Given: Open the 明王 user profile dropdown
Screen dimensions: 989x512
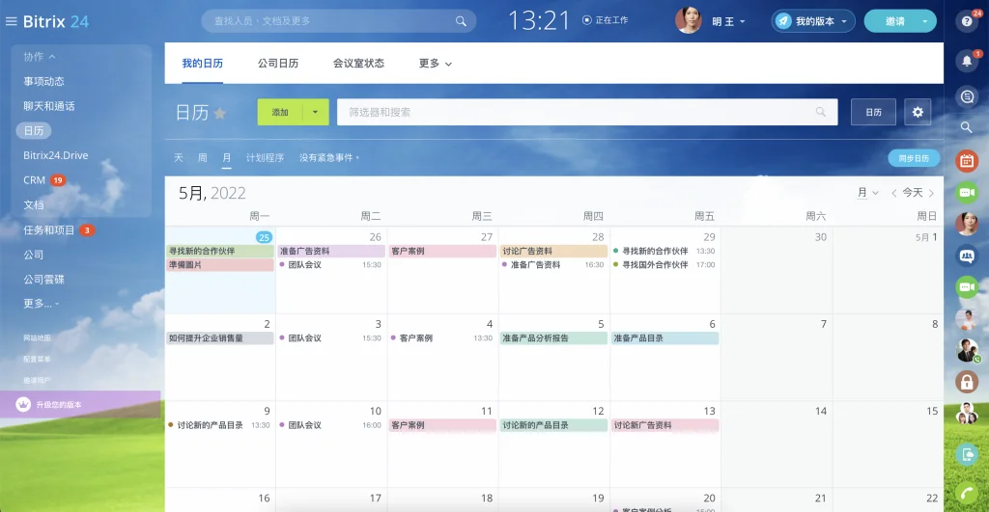Looking at the screenshot, I should click(728, 21).
